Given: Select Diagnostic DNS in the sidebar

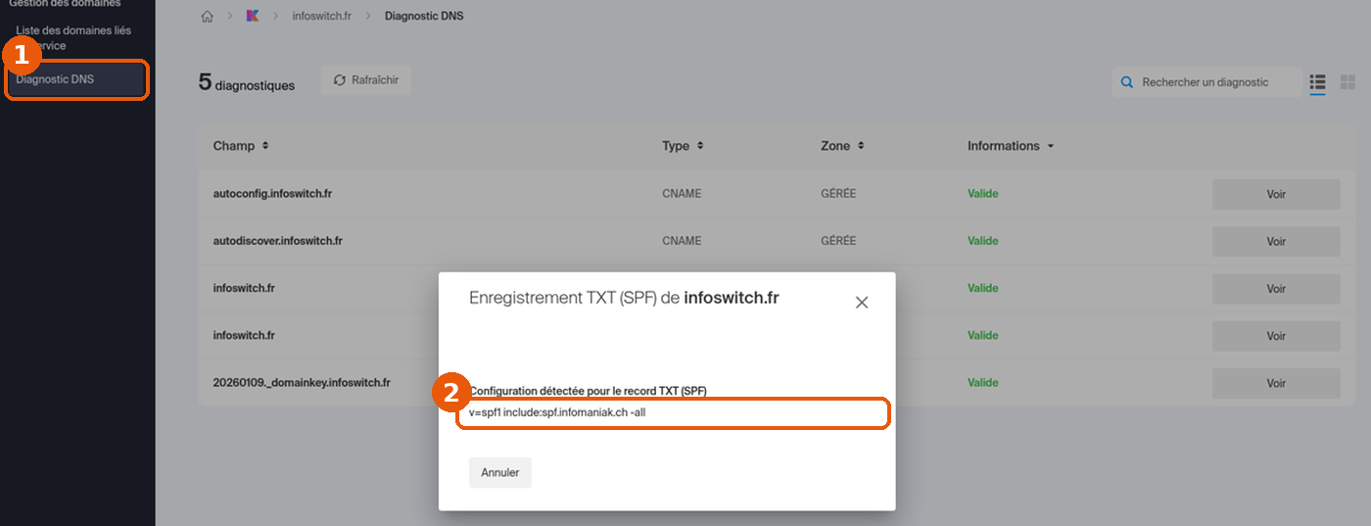Looking at the screenshot, I should click(77, 79).
